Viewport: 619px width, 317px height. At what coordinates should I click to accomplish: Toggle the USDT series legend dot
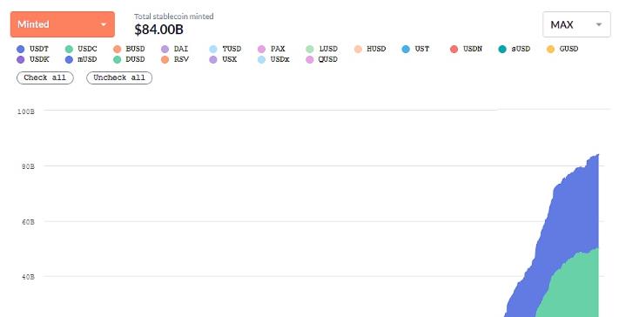[21, 49]
